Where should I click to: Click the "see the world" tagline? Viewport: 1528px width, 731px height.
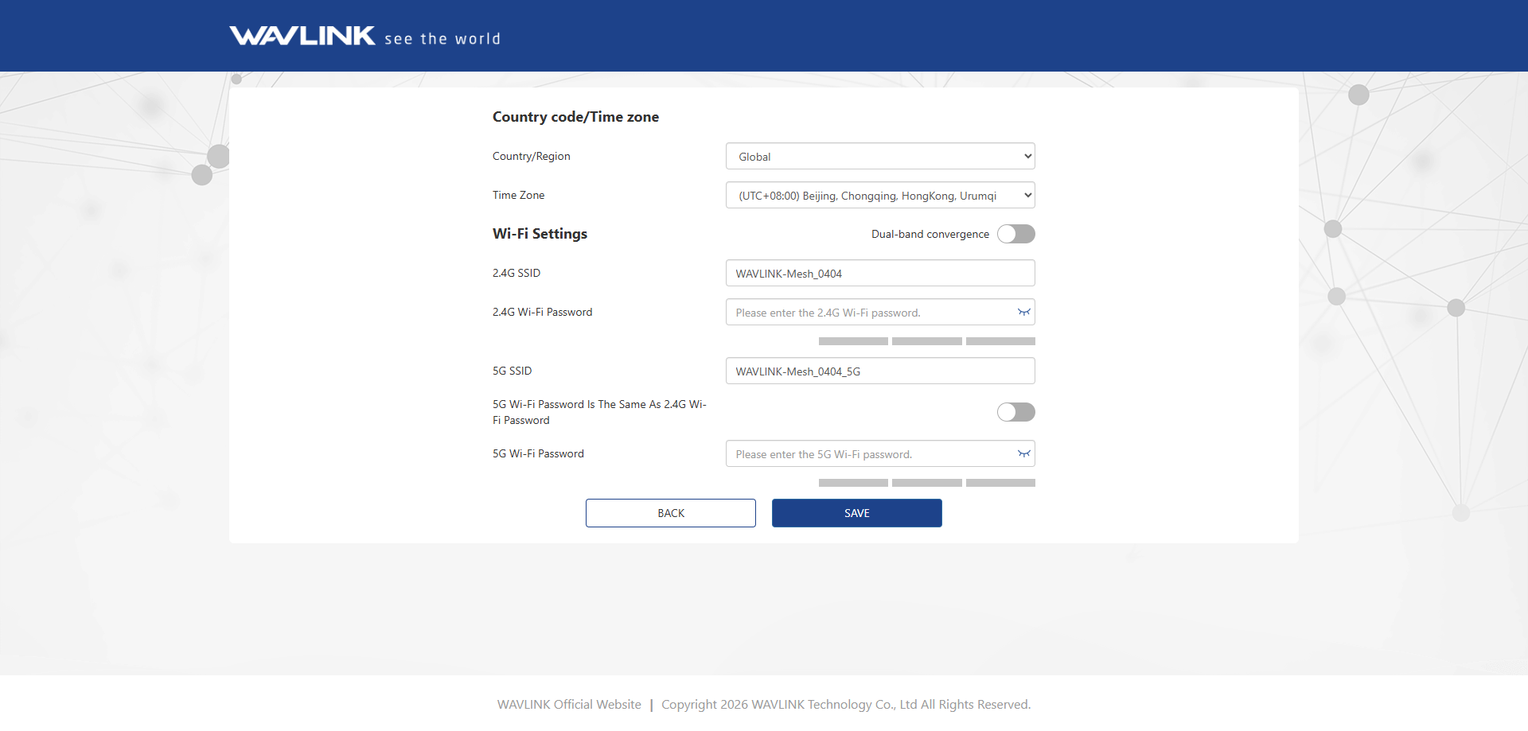pos(442,39)
